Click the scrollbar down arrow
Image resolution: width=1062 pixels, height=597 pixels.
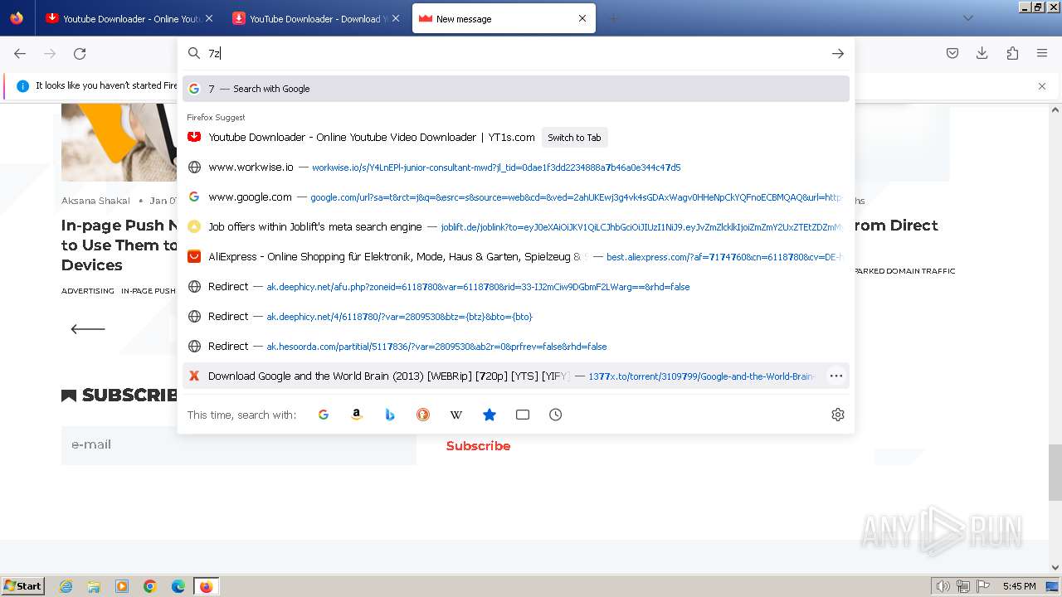pyautogui.click(x=1055, y=568)
